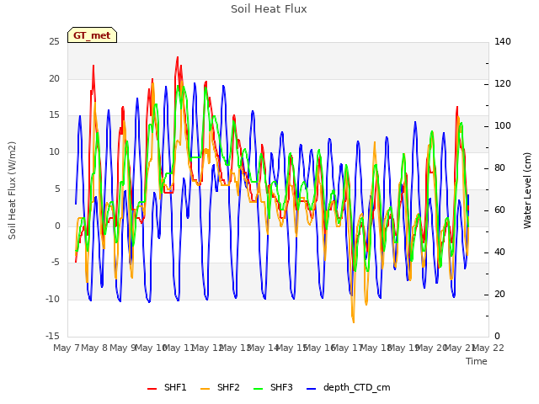Click the 120 right axis tick label
Screen dimensions: 539x404
503,84
